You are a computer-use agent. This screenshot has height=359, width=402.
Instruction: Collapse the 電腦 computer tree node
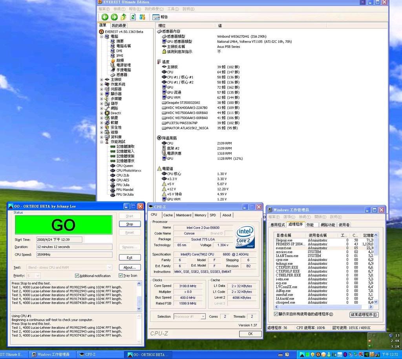[102, 37]
